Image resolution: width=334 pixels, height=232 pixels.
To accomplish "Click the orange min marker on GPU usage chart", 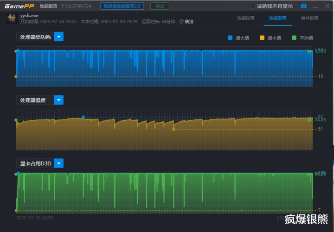I will pos(16,211).
